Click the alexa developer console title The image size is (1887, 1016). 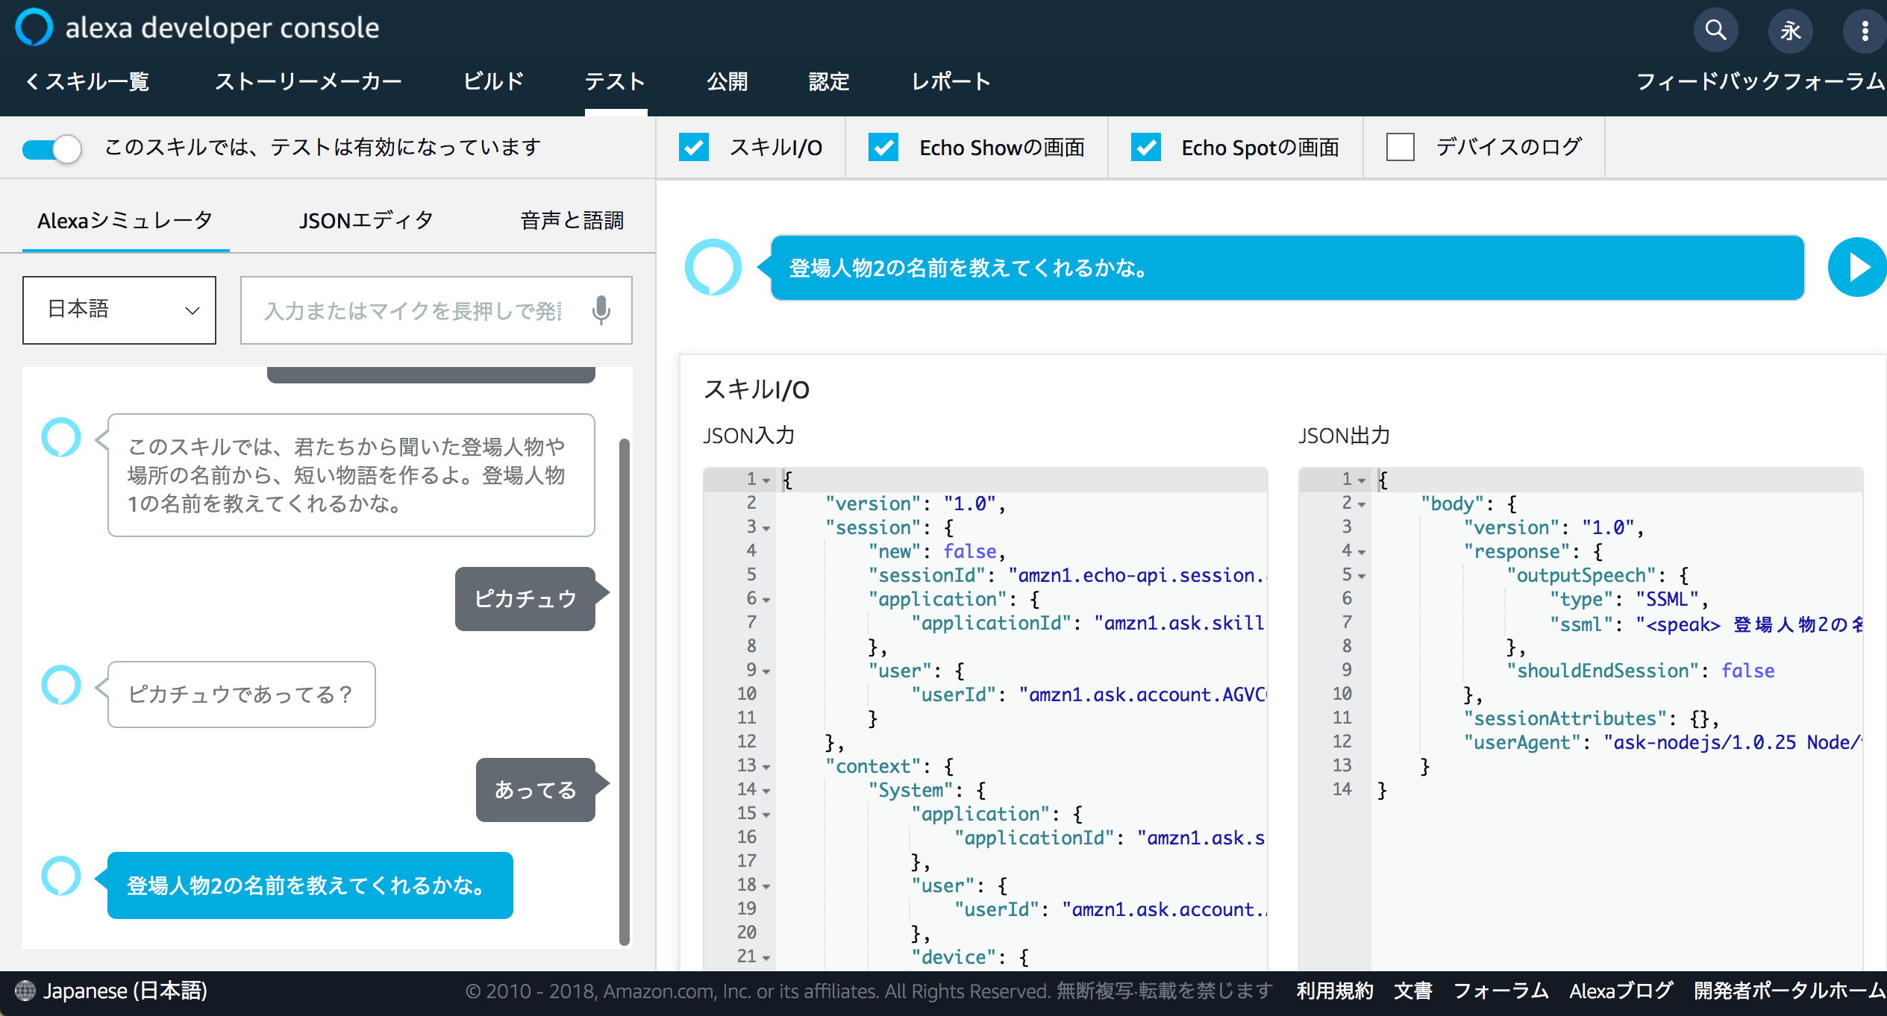pos(222,28)
